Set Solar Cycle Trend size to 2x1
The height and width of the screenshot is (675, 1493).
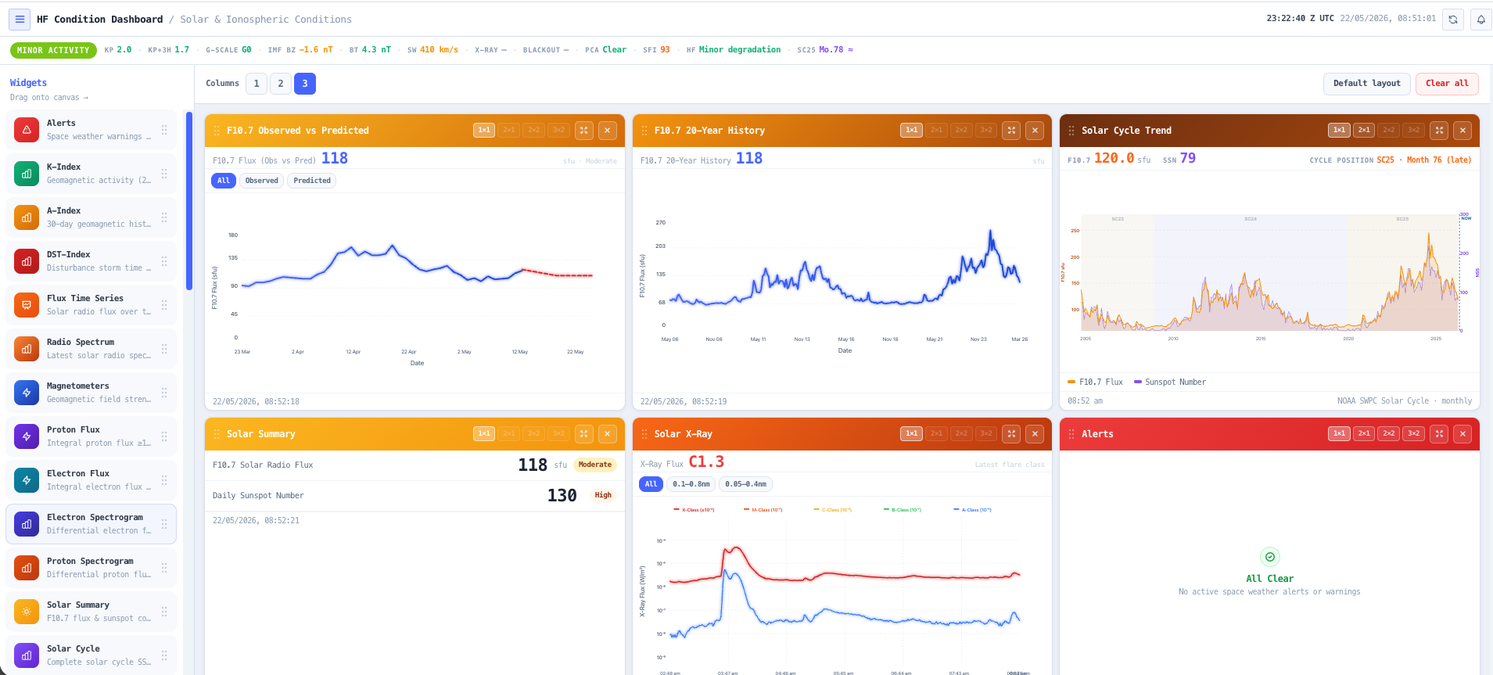1364,131
